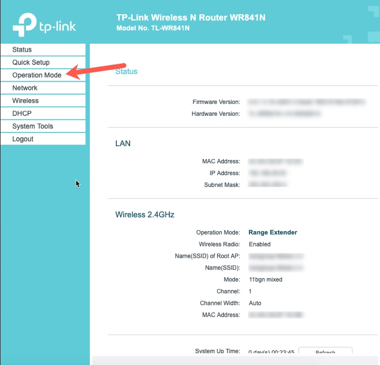Screen dimensions: 380x365
Task: Click the Subnet Mask label
Action: (x=222, y=185)
